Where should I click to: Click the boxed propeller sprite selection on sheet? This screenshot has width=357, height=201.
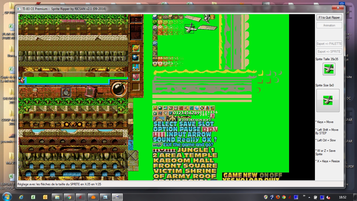click(189, 29)
